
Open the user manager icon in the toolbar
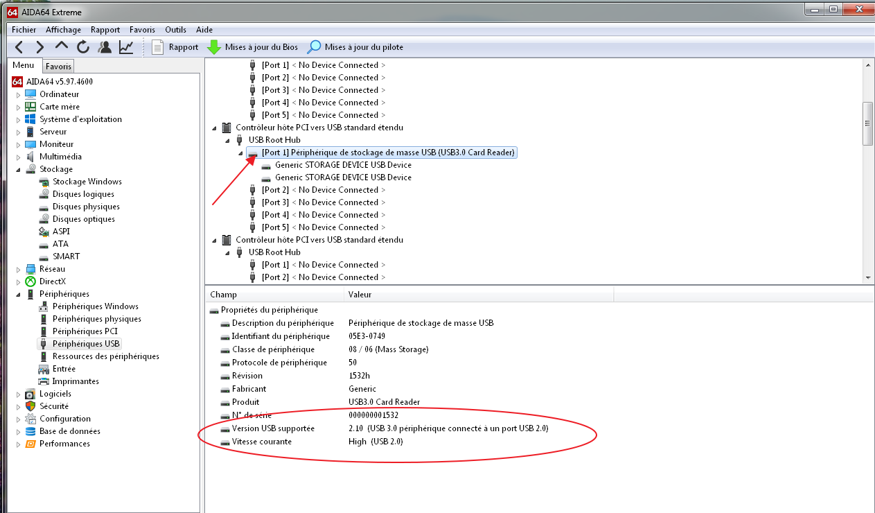105,47
